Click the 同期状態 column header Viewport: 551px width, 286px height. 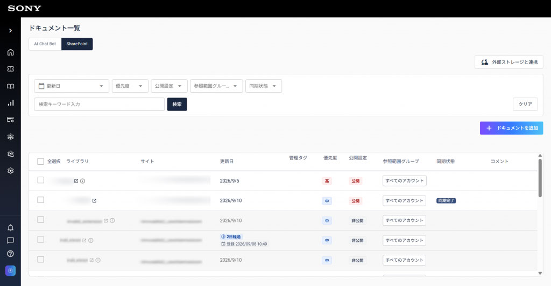pos(446,162)
